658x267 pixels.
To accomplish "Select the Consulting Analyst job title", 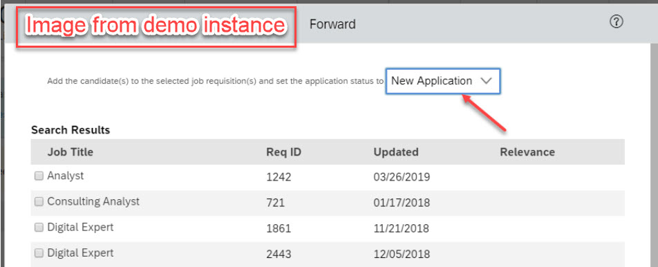I will [93, 201].
